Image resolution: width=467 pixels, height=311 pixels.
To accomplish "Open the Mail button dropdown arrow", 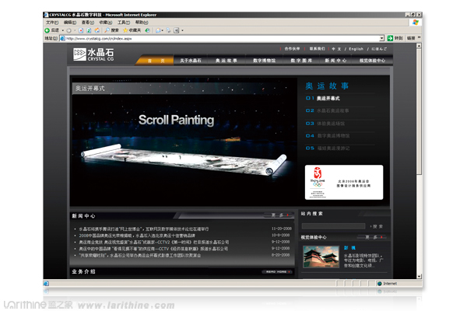I will click(163, 30).
